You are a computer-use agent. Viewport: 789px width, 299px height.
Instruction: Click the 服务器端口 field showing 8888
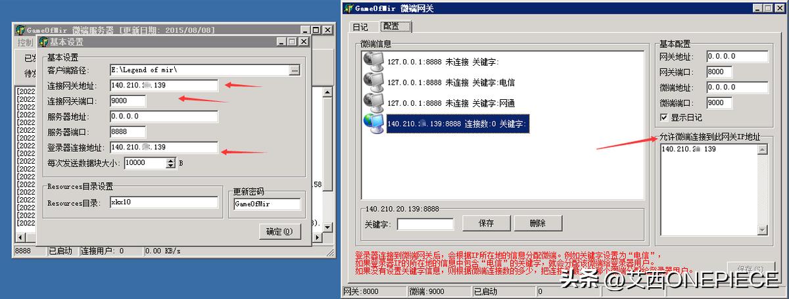(128, 132)
